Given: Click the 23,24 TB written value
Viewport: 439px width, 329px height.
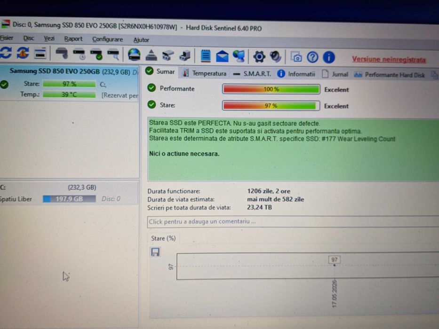Looking at the screenshot, I should pos(259,207).
